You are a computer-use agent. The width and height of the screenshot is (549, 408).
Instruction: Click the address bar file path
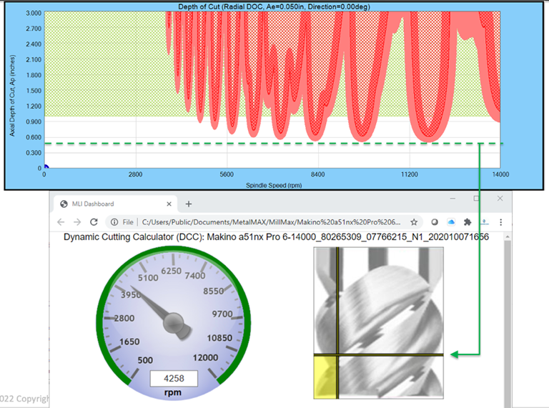tap(271, 222)
